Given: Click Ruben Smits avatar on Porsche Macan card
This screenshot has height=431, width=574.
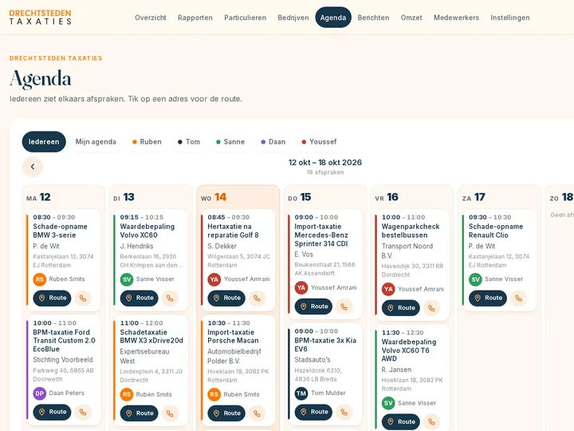Looking at the screenshot, I should (x=214, y=394).
